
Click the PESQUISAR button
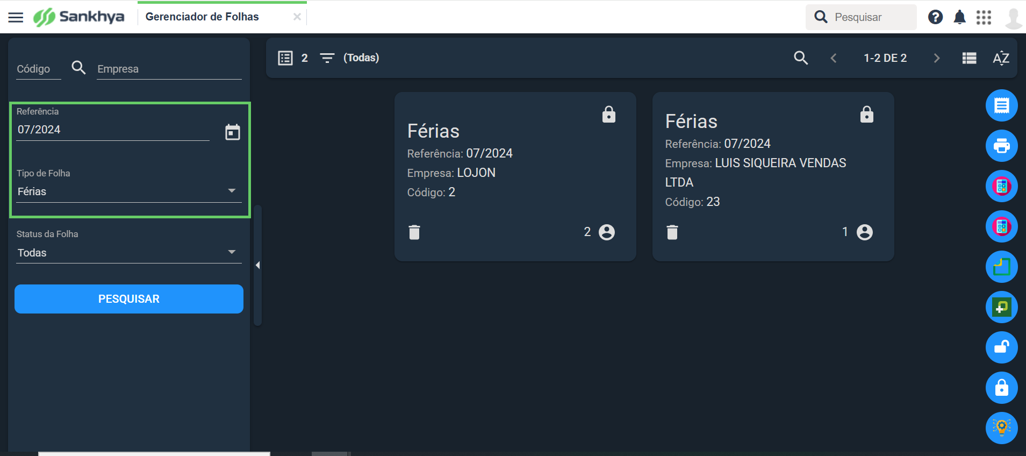click(x=129, y=299)
